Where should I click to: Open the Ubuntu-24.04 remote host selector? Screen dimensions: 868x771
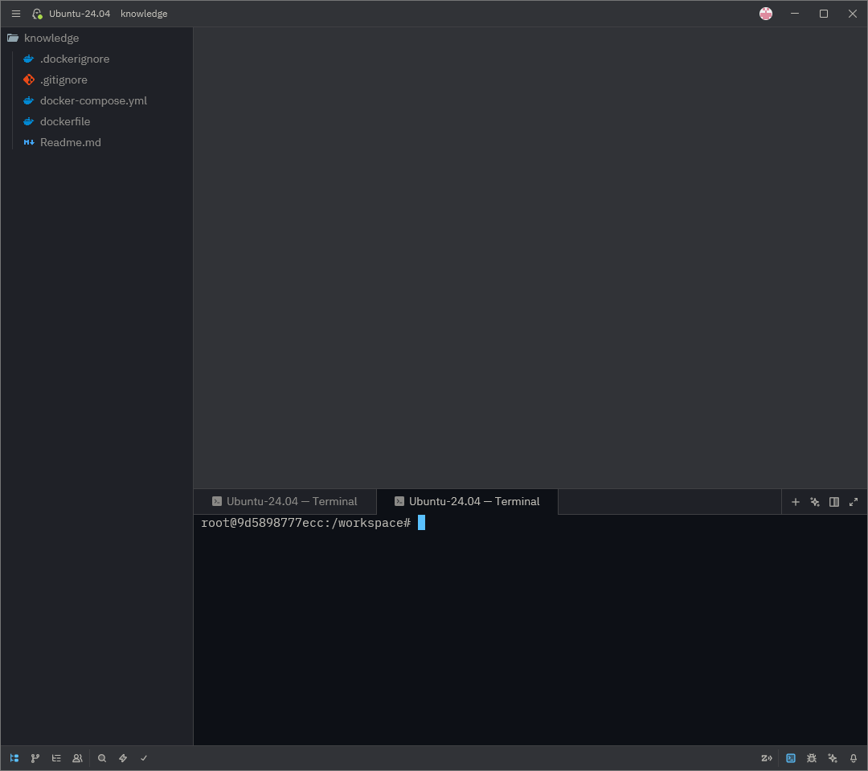[x=80, y=14]
